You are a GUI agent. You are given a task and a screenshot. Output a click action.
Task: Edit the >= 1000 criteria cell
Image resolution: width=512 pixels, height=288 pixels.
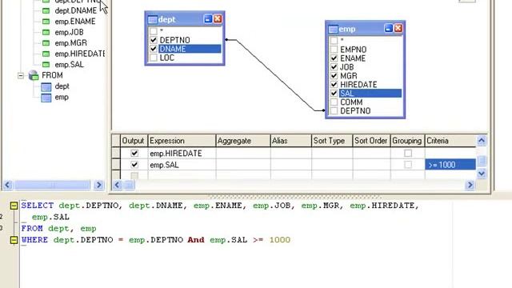(x=450, y=165)
